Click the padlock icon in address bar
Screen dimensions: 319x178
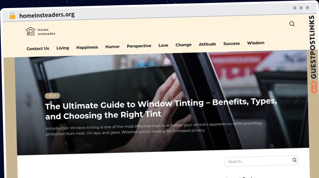[x=12, y=16]
